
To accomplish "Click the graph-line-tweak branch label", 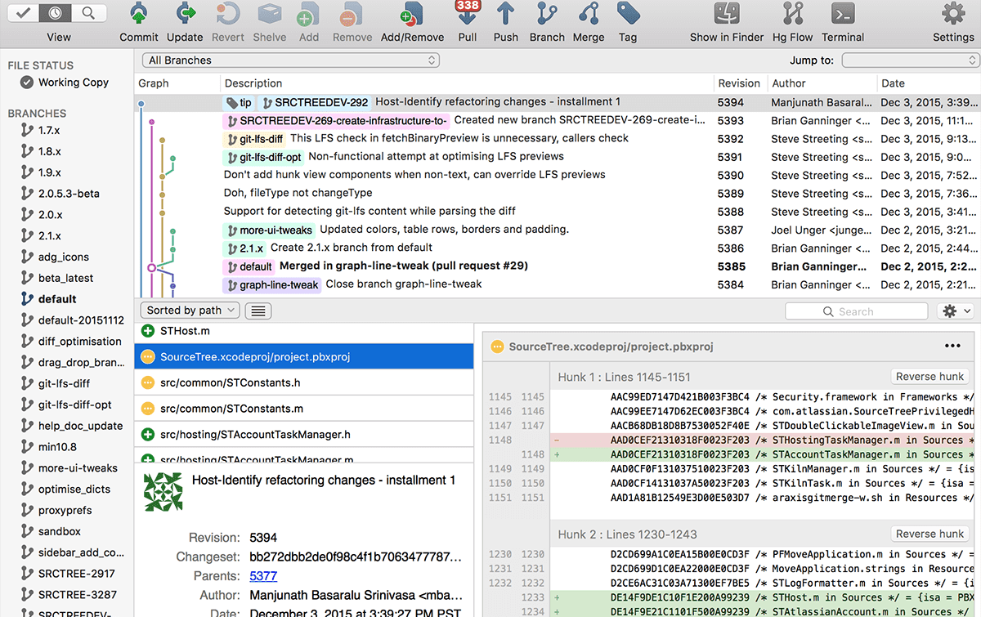I will [x=271, y=285].
